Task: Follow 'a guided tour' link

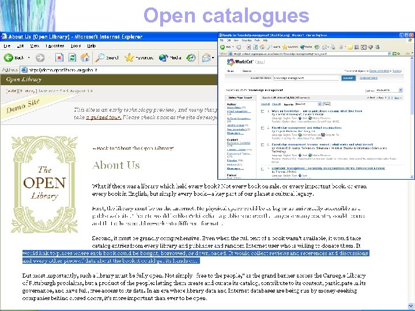Action: click(x=104, y=117)
